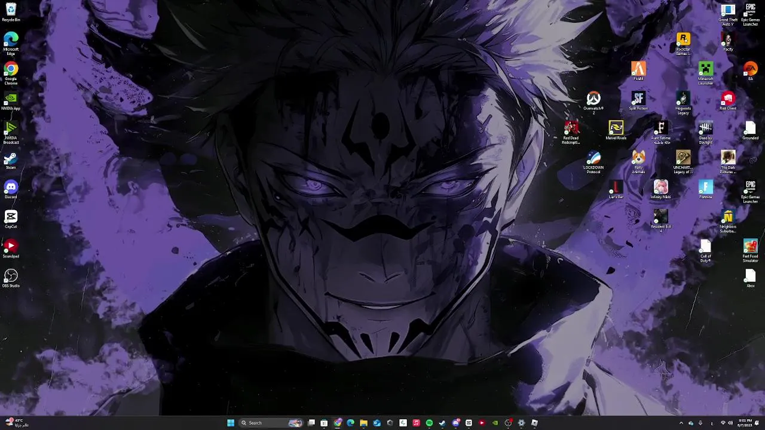
Task: Select the Call of Duty icon
Action: (x=706, y=251)
